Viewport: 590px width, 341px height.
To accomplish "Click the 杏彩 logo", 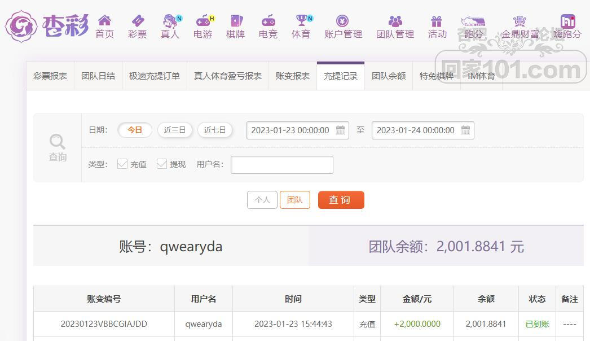I will click(x=47, y=27).
